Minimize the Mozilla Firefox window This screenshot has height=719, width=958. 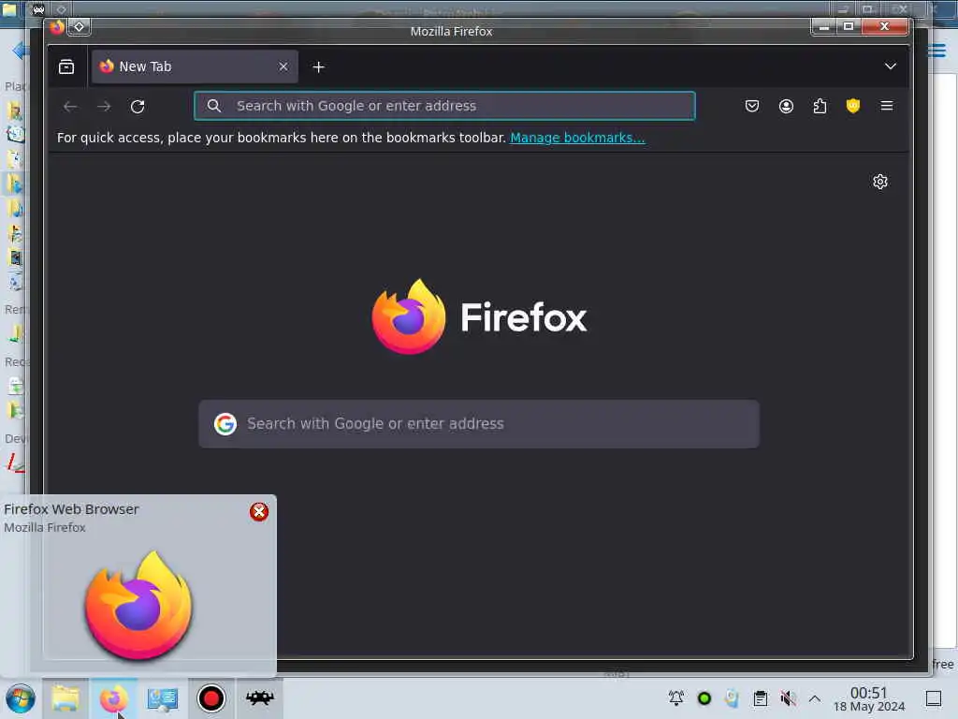coord(823,26)
